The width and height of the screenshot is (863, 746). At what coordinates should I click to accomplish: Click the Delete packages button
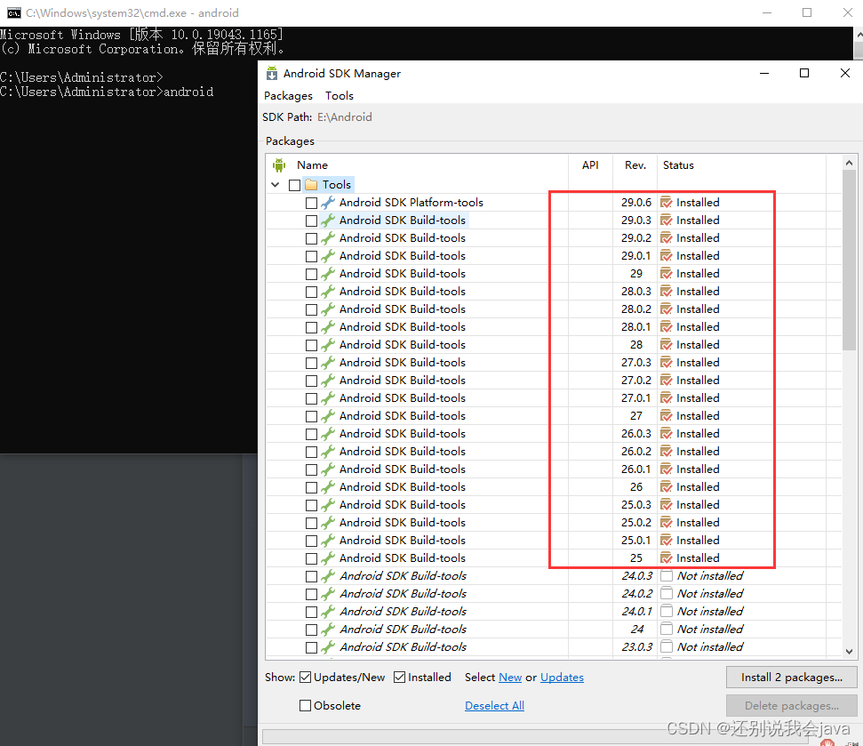click(791, 705)
